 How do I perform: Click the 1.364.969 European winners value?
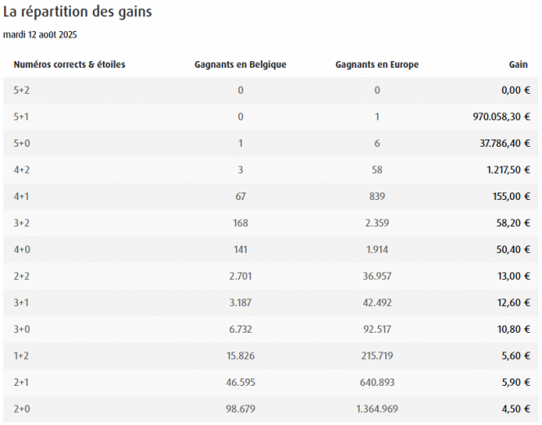(x=377, y=409)
